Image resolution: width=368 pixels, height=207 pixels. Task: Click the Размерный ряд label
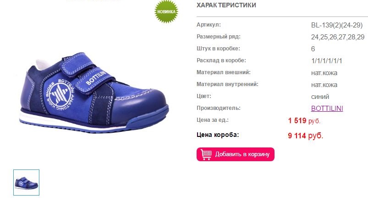[x=219, y=37]
